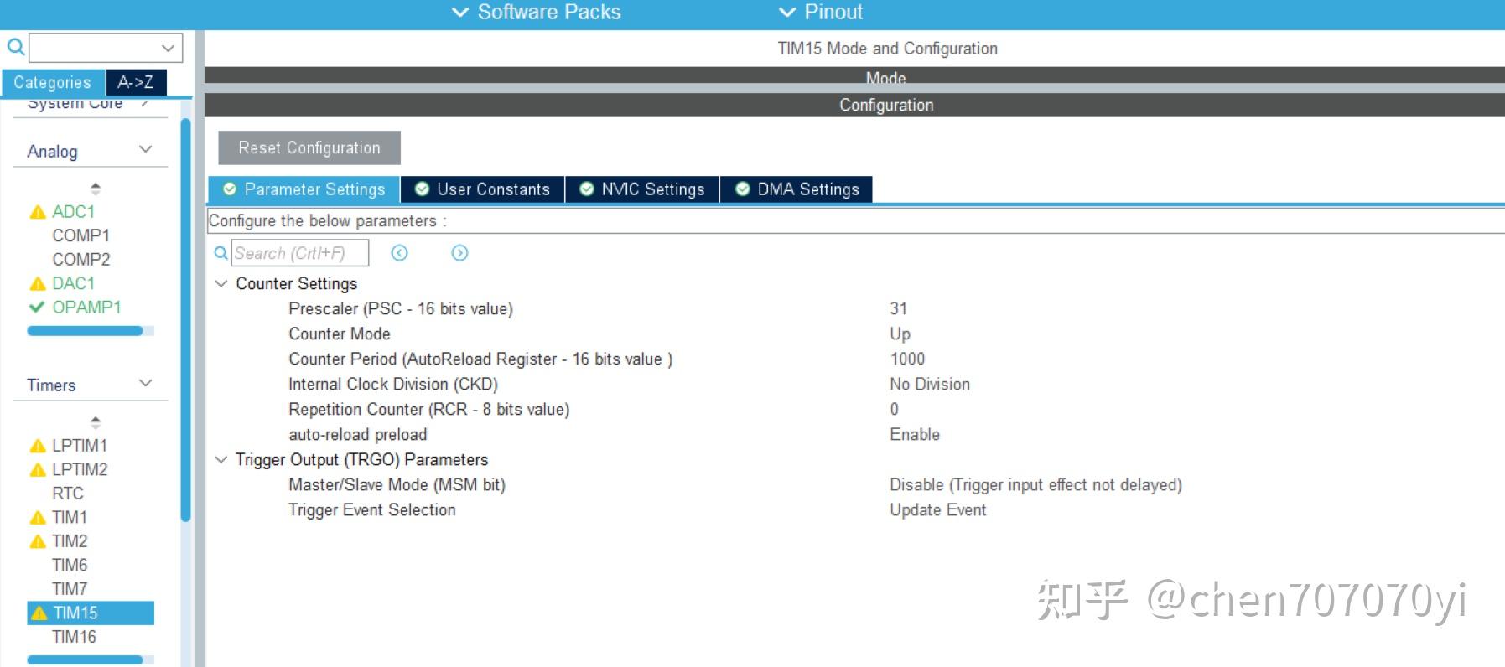Select TIM16 timer
The width and height of the screenshot is (1505, 667).
pos(74,636)
